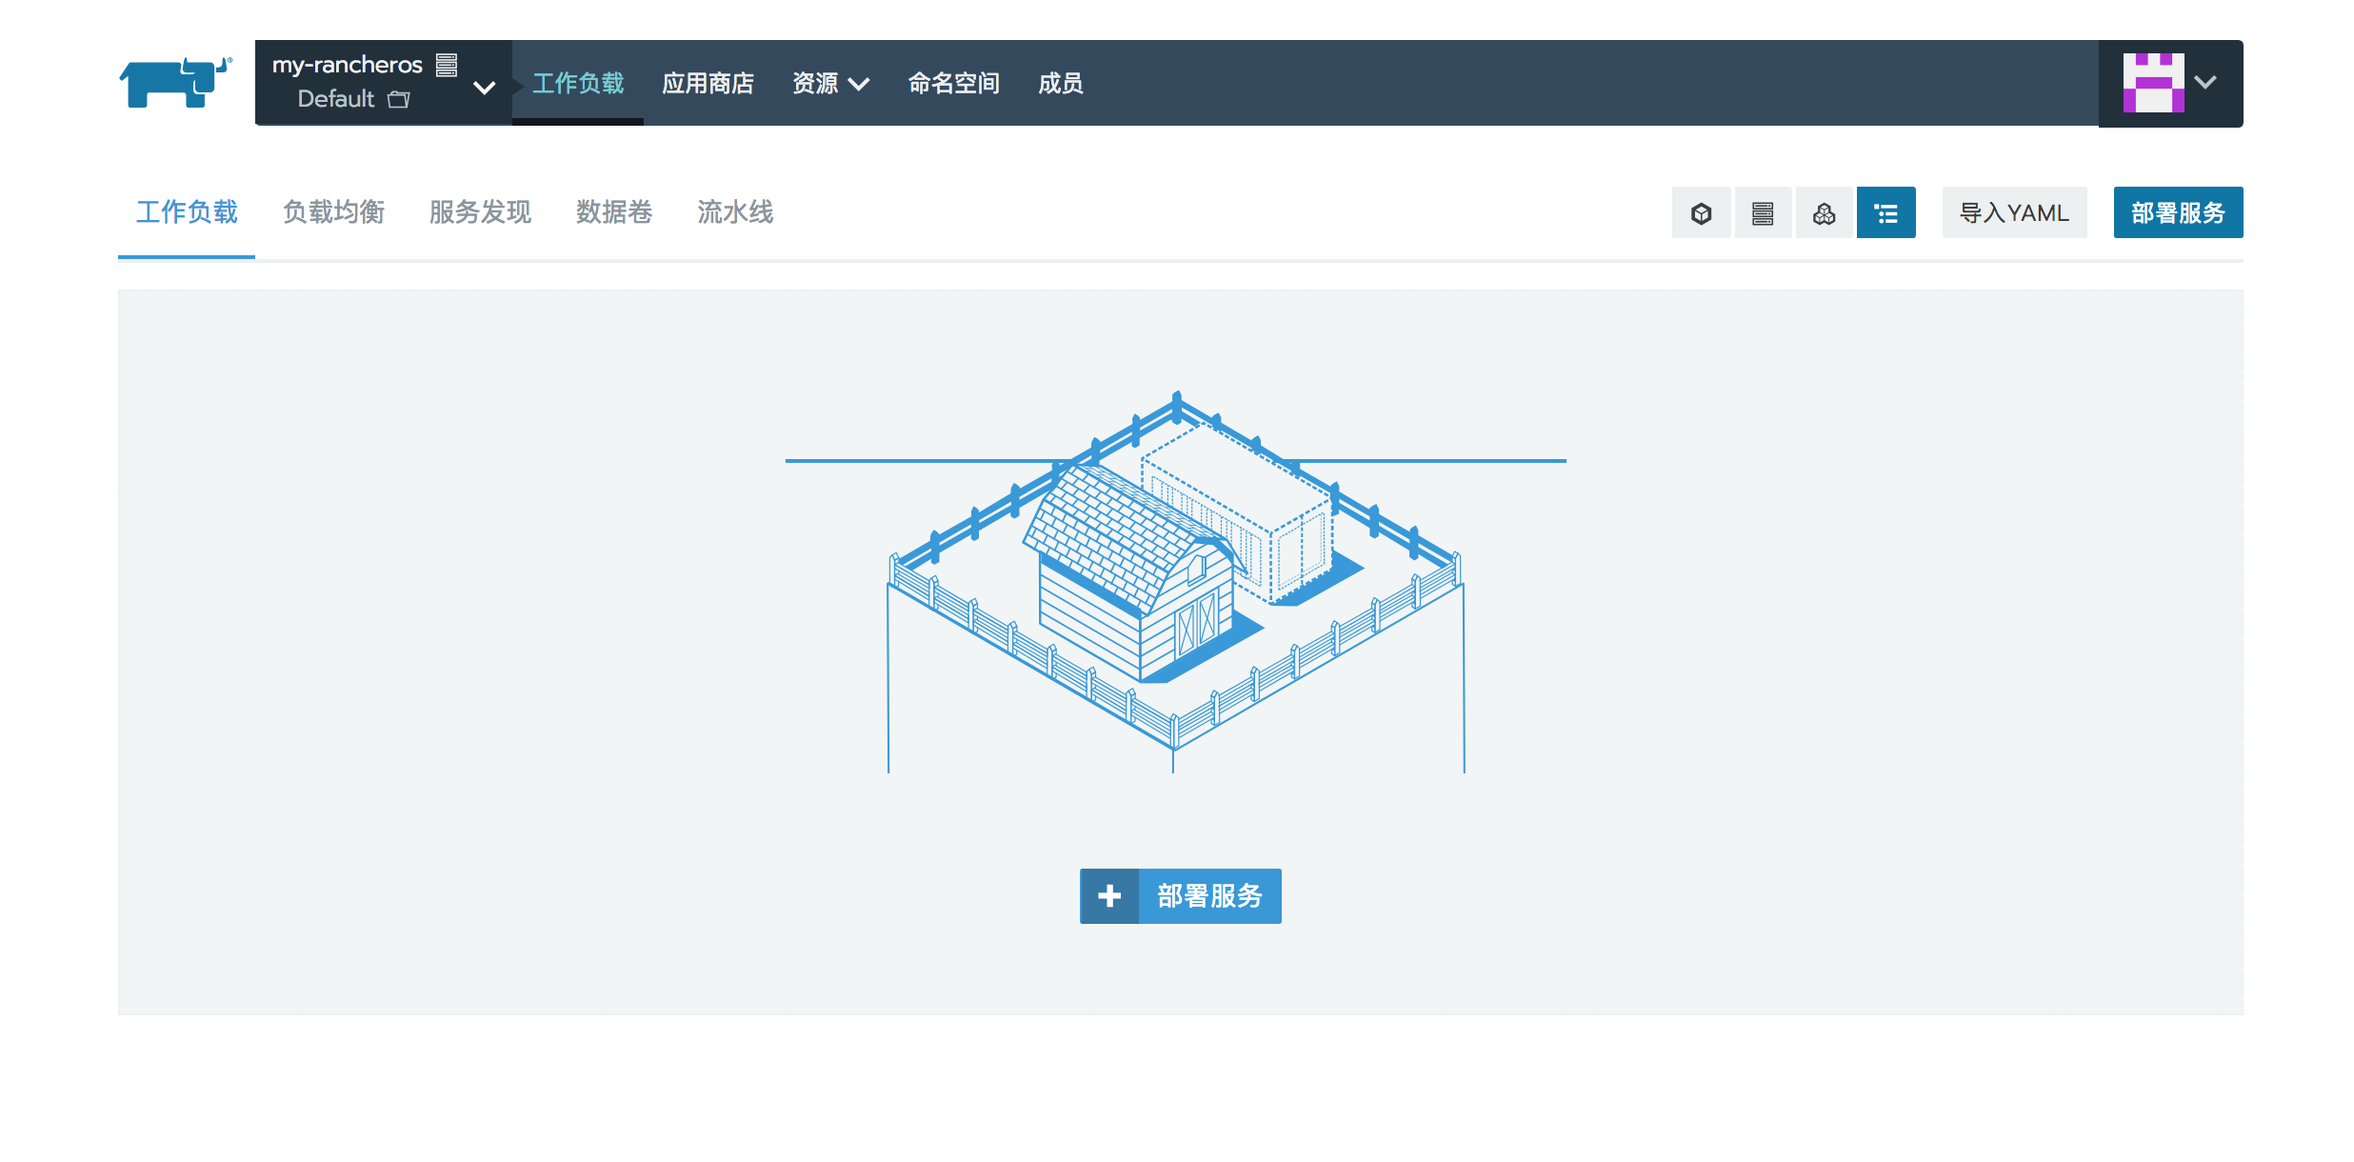Switch to 负载均衡 tab

pos(333,211)
